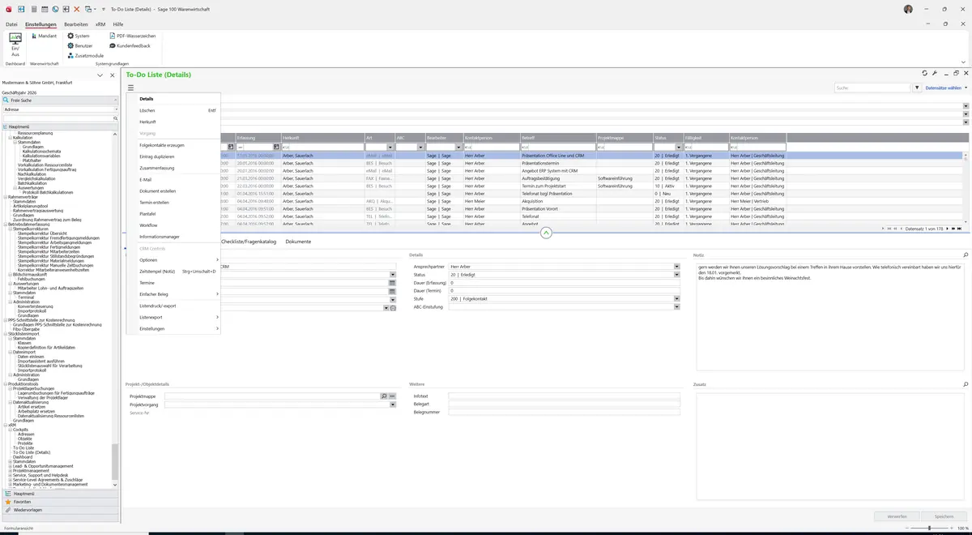Click the Betreff column header
The height and width of the screenshot is (535, 972).
(x=557, y=138)
